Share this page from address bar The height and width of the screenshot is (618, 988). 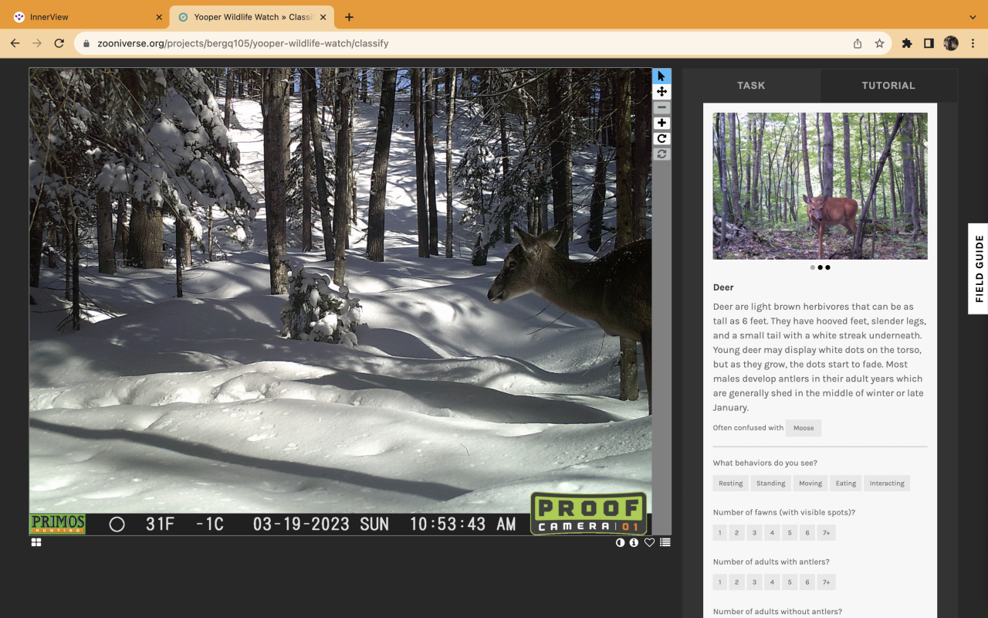tap(858, 43)
